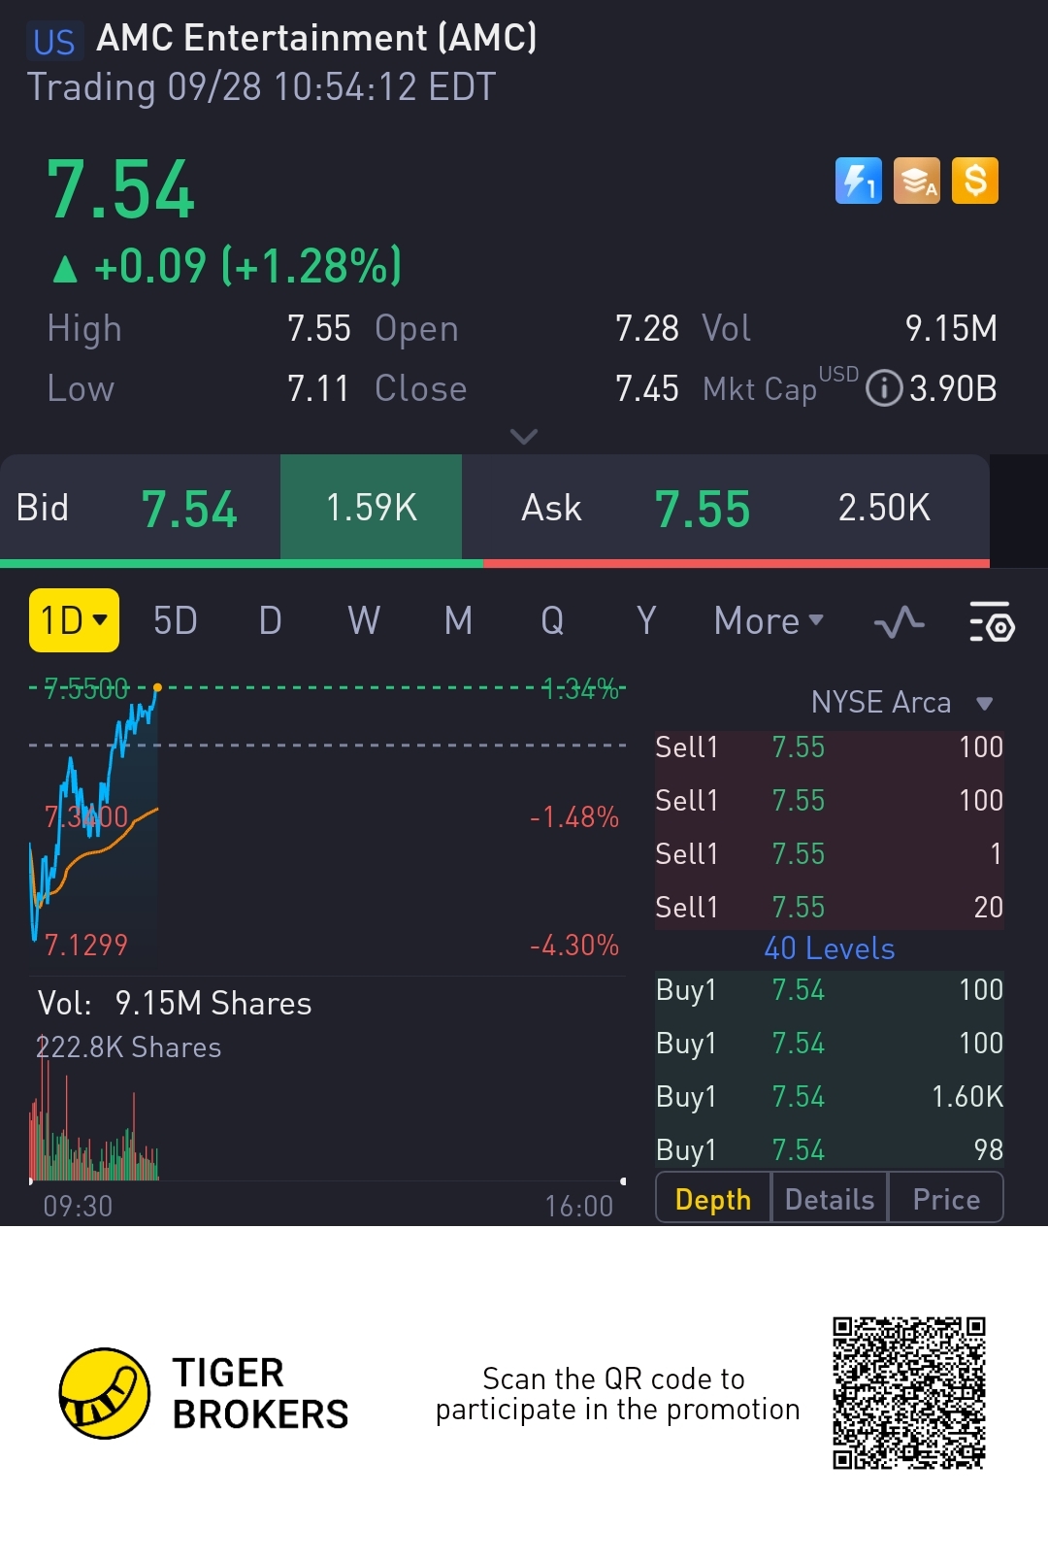Select the 5D chart timeframe
The height and width of the screenshot is (1561, 1048).
click(x=176, y=620)
